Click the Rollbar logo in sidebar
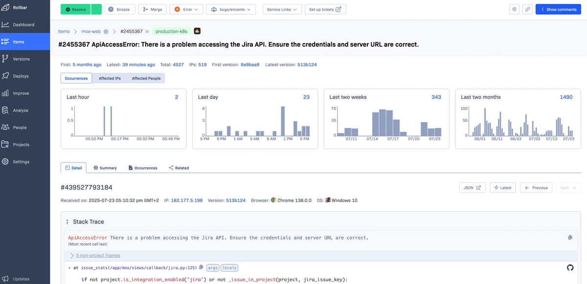This screenshot has width=587, height=284. tap(5, 7)
